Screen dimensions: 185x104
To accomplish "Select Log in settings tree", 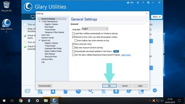I will pos(43,62).
